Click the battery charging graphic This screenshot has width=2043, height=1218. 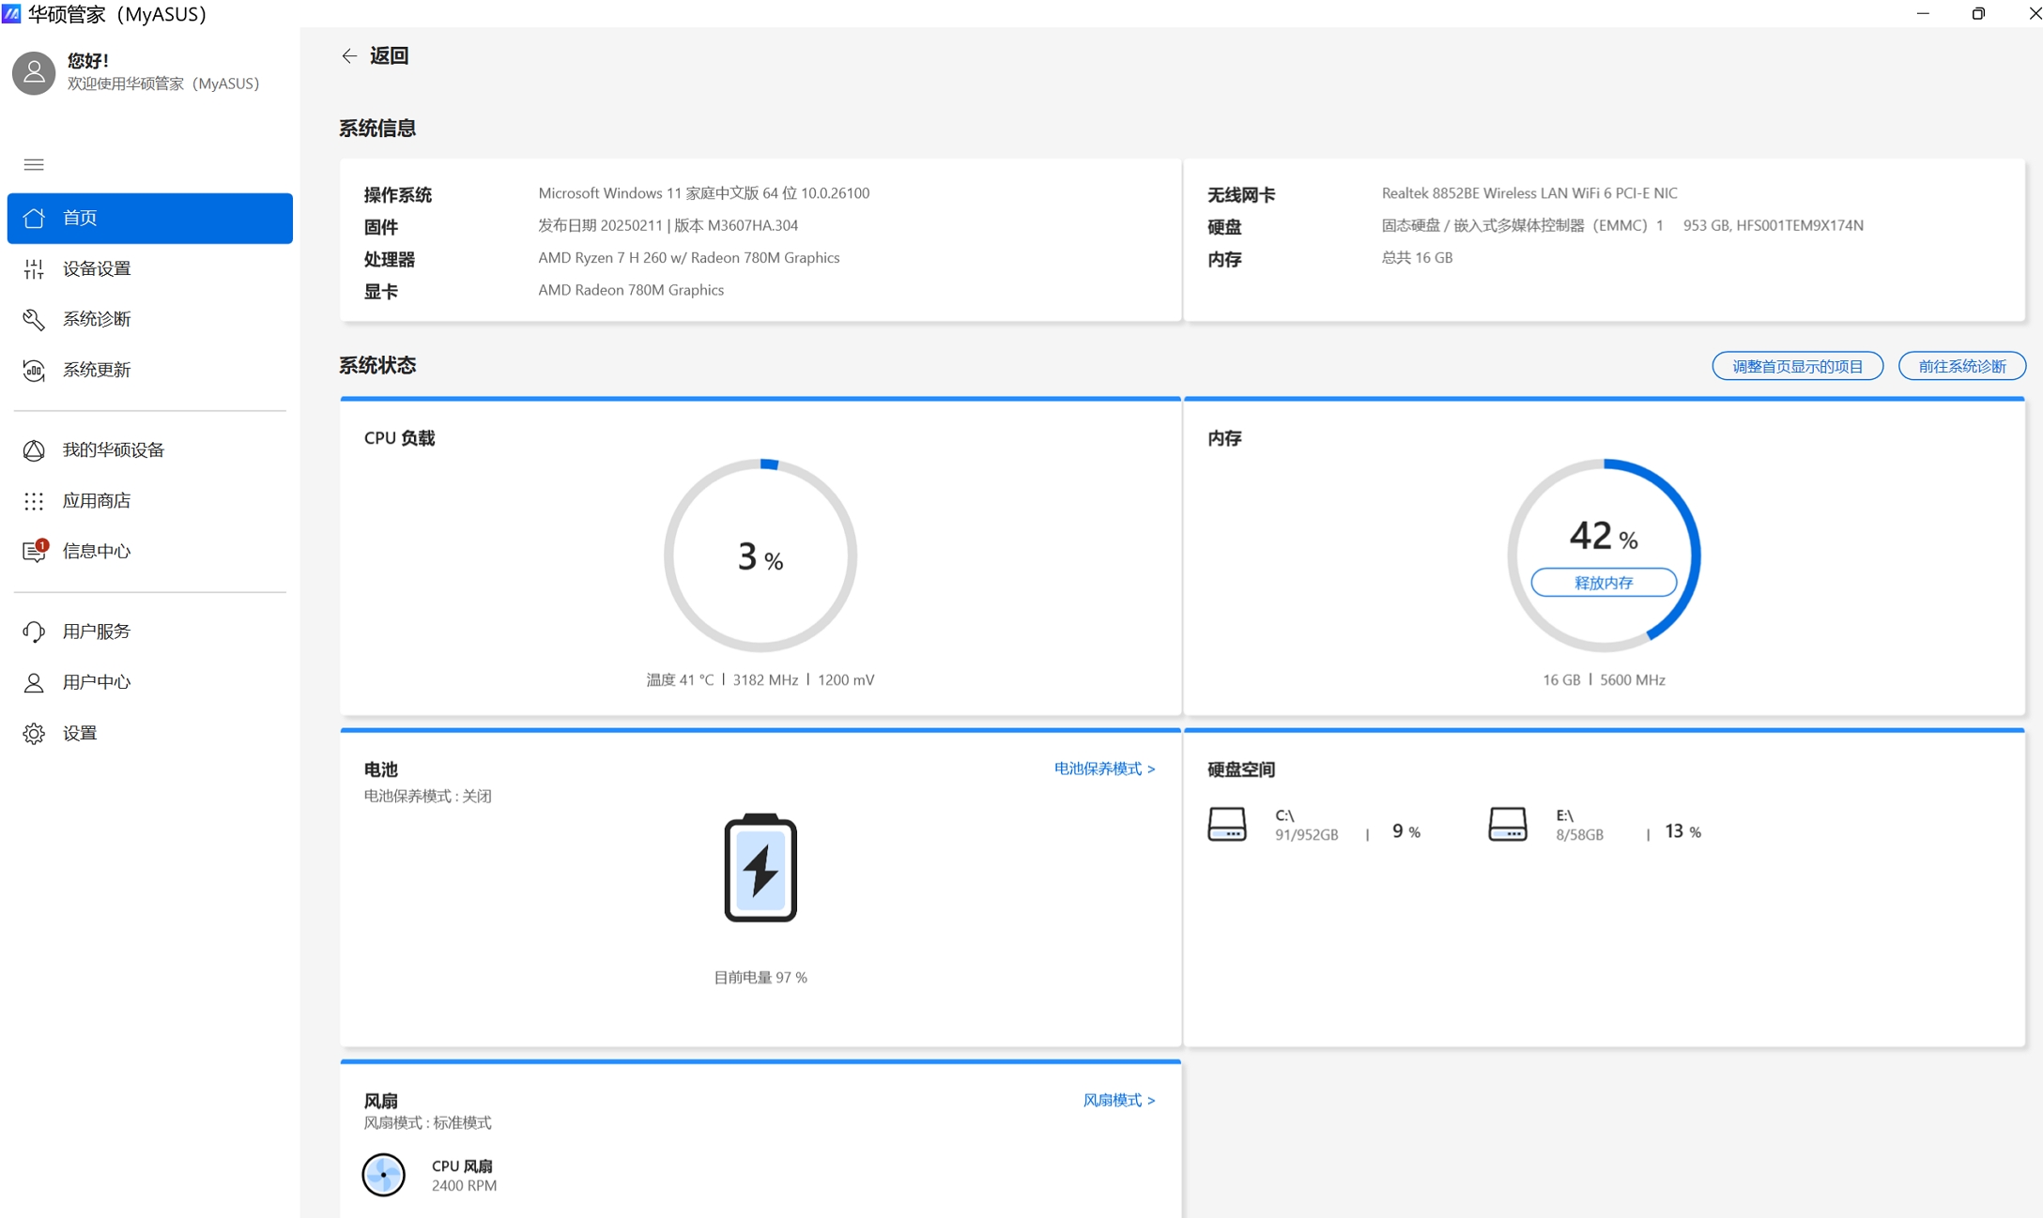click(760, 868)
